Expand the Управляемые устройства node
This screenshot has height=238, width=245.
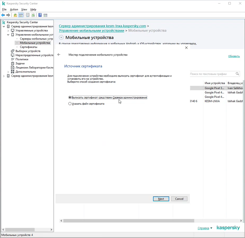pos(8,31)
